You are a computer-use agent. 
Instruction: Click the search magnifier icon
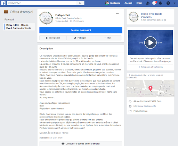tap(80, 3)
